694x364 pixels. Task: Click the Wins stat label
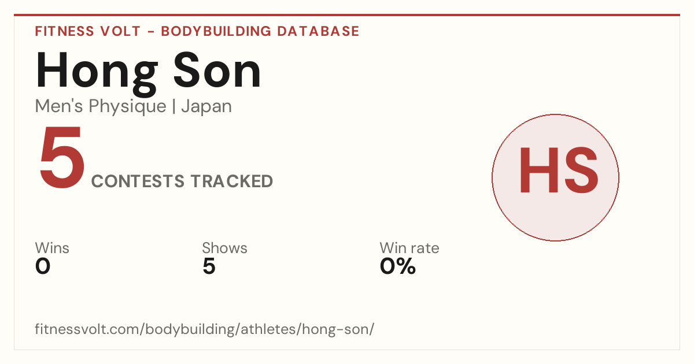pos(52,248)
